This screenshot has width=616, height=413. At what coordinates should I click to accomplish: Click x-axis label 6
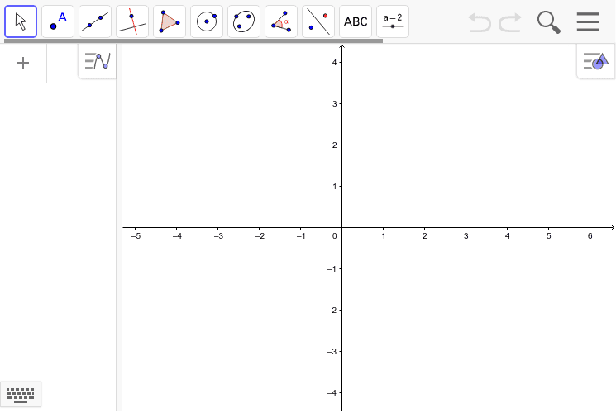click(590, 236)
